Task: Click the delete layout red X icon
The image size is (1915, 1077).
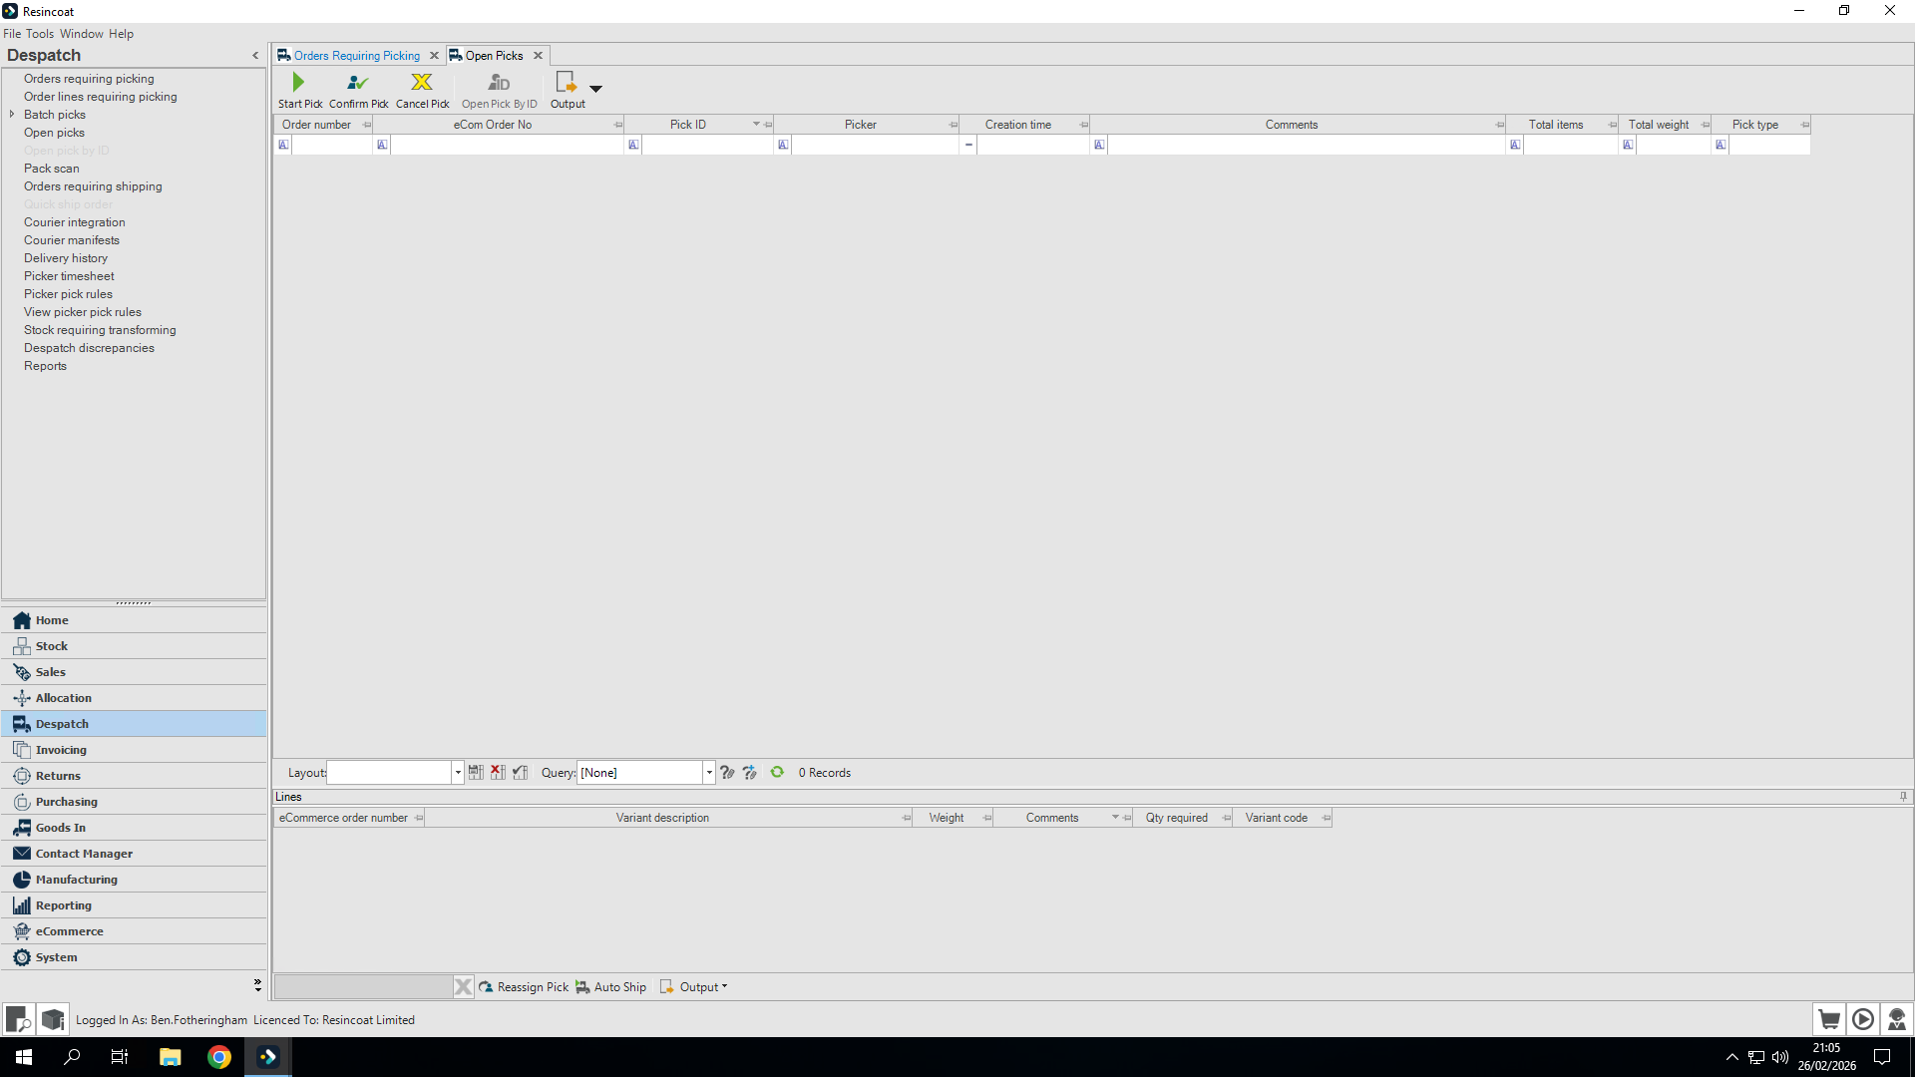Action: pos(498,772)
